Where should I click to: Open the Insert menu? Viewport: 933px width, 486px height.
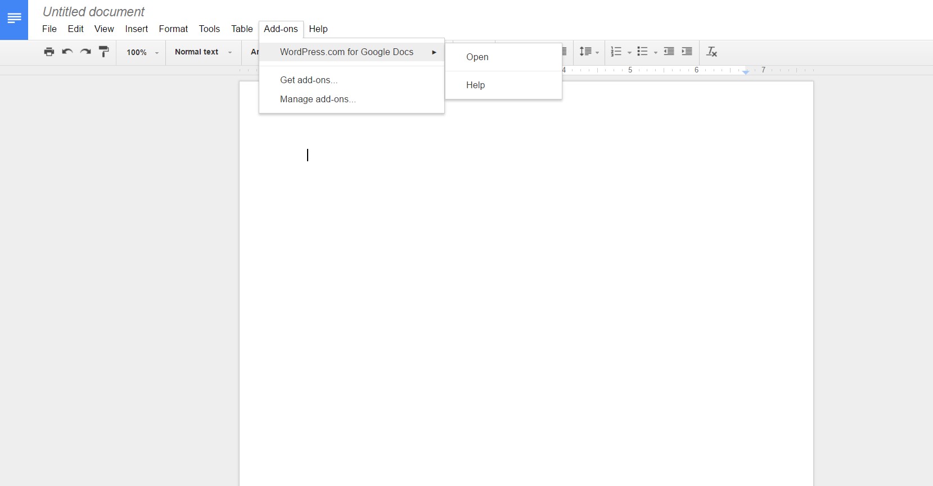[137, 29]
